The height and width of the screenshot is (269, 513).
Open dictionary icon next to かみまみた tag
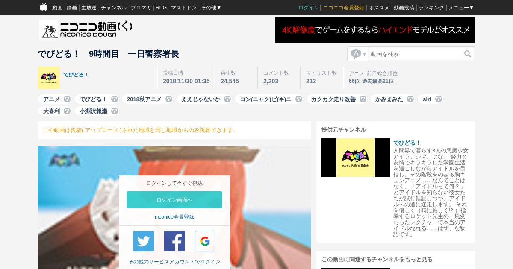coord(410,99)
